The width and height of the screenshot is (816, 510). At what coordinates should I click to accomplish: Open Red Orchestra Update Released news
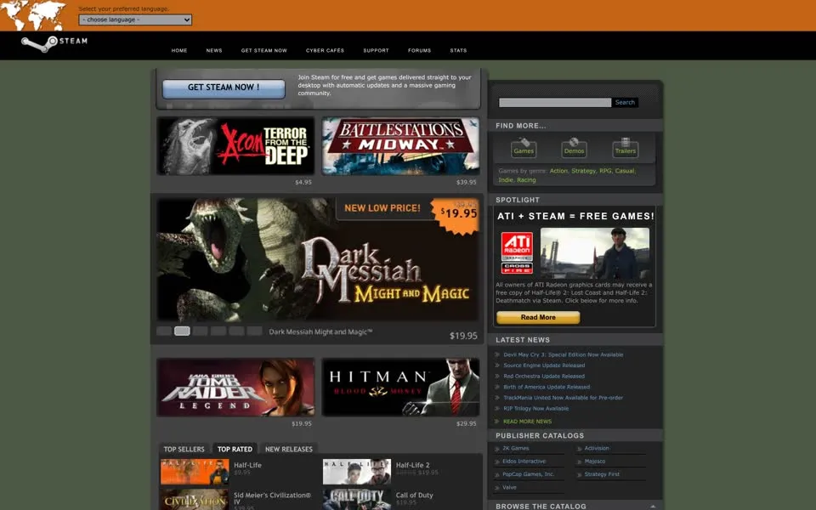tap(544, 377)
